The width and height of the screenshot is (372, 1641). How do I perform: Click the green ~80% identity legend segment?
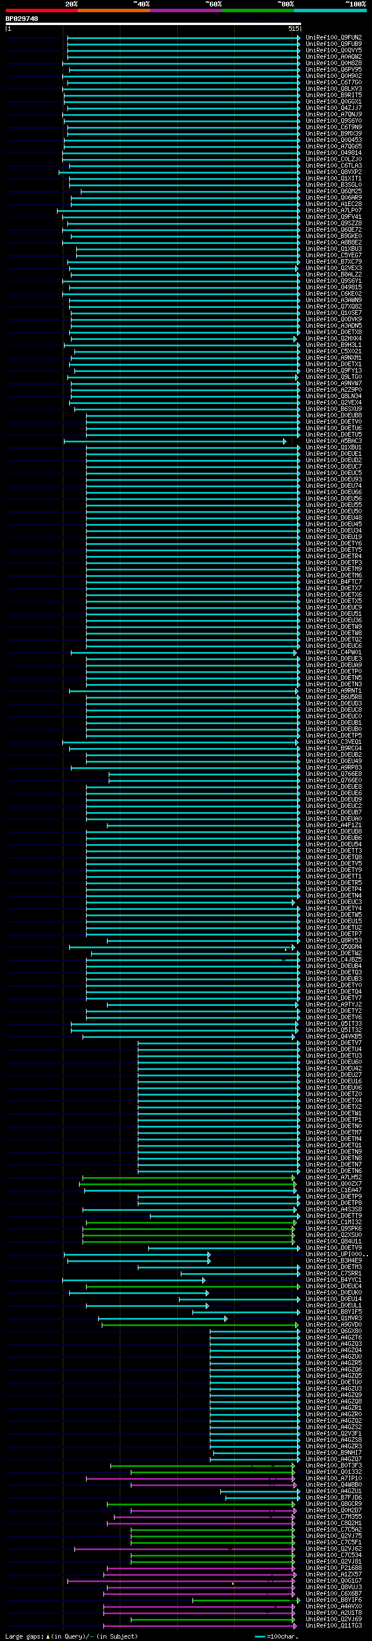258,10
